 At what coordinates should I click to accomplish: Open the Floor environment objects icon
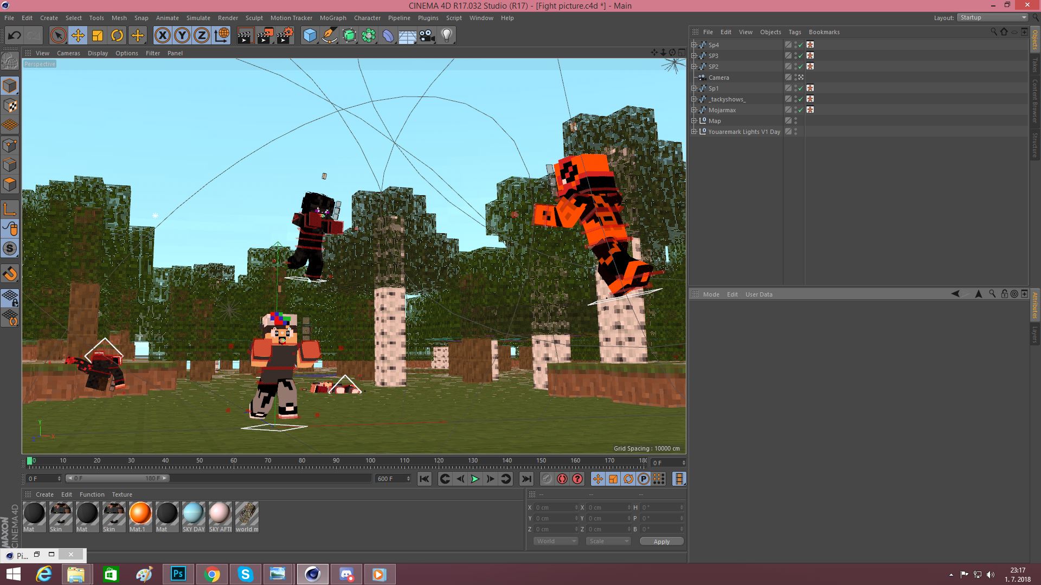click(x=407, y=36)
